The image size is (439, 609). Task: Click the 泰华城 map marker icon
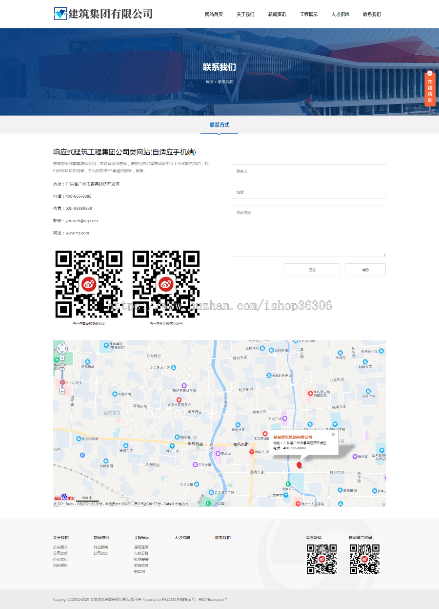[218, 453]
